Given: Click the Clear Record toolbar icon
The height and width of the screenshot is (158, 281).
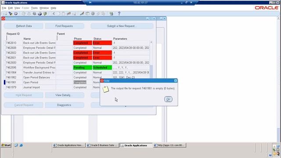Looking at the screenshot, I should coord(68,14).
